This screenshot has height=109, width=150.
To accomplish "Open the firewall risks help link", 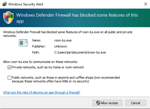I will [x=42, y=92].
